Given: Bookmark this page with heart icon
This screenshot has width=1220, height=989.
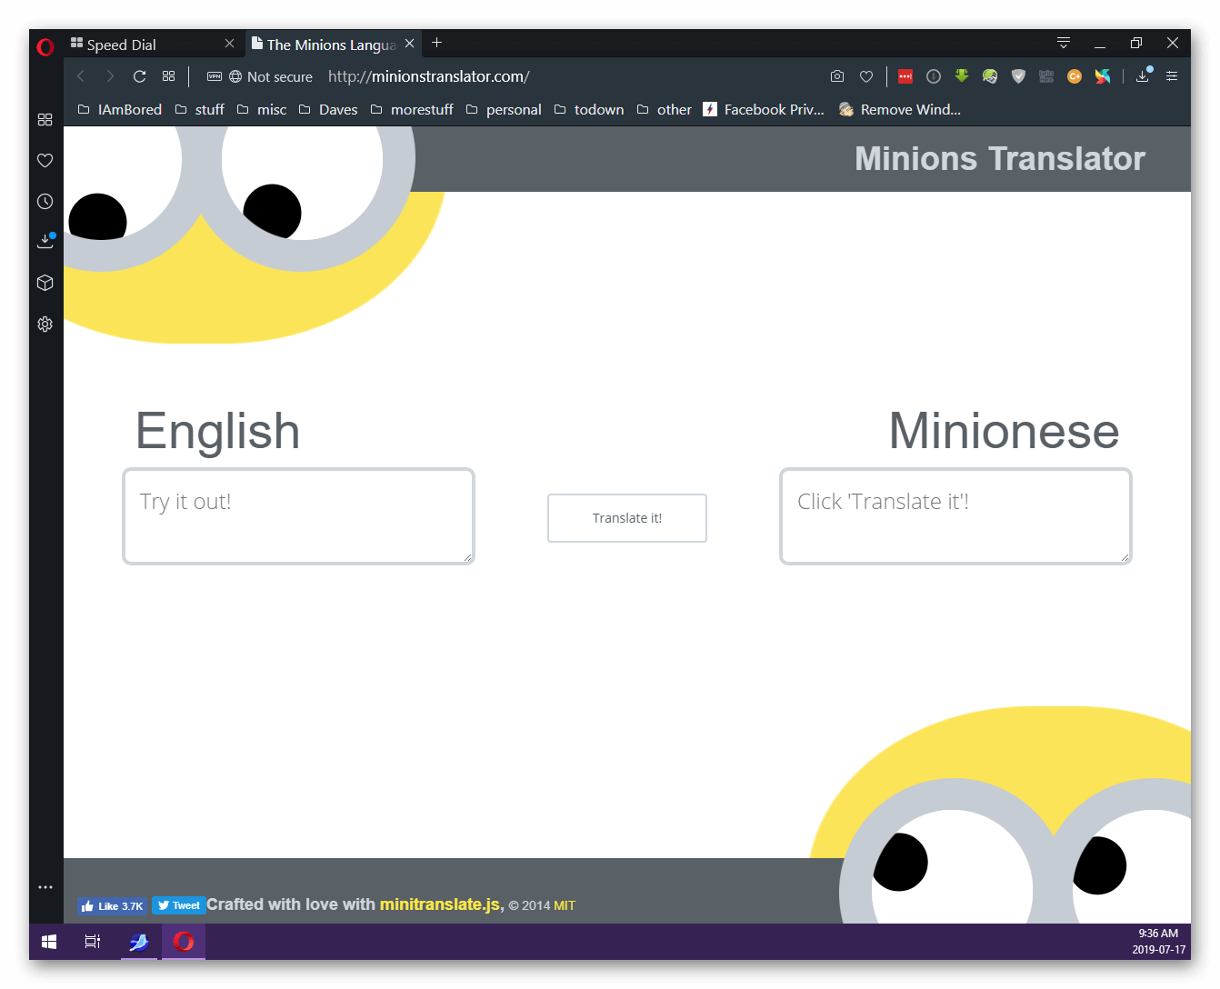Looking at the screenshot, I should point(866,76).
